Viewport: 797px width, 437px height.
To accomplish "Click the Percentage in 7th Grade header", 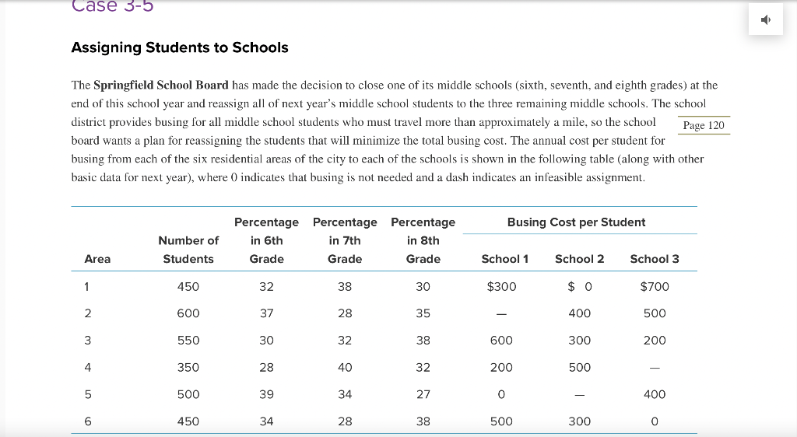I will [345, 240].
